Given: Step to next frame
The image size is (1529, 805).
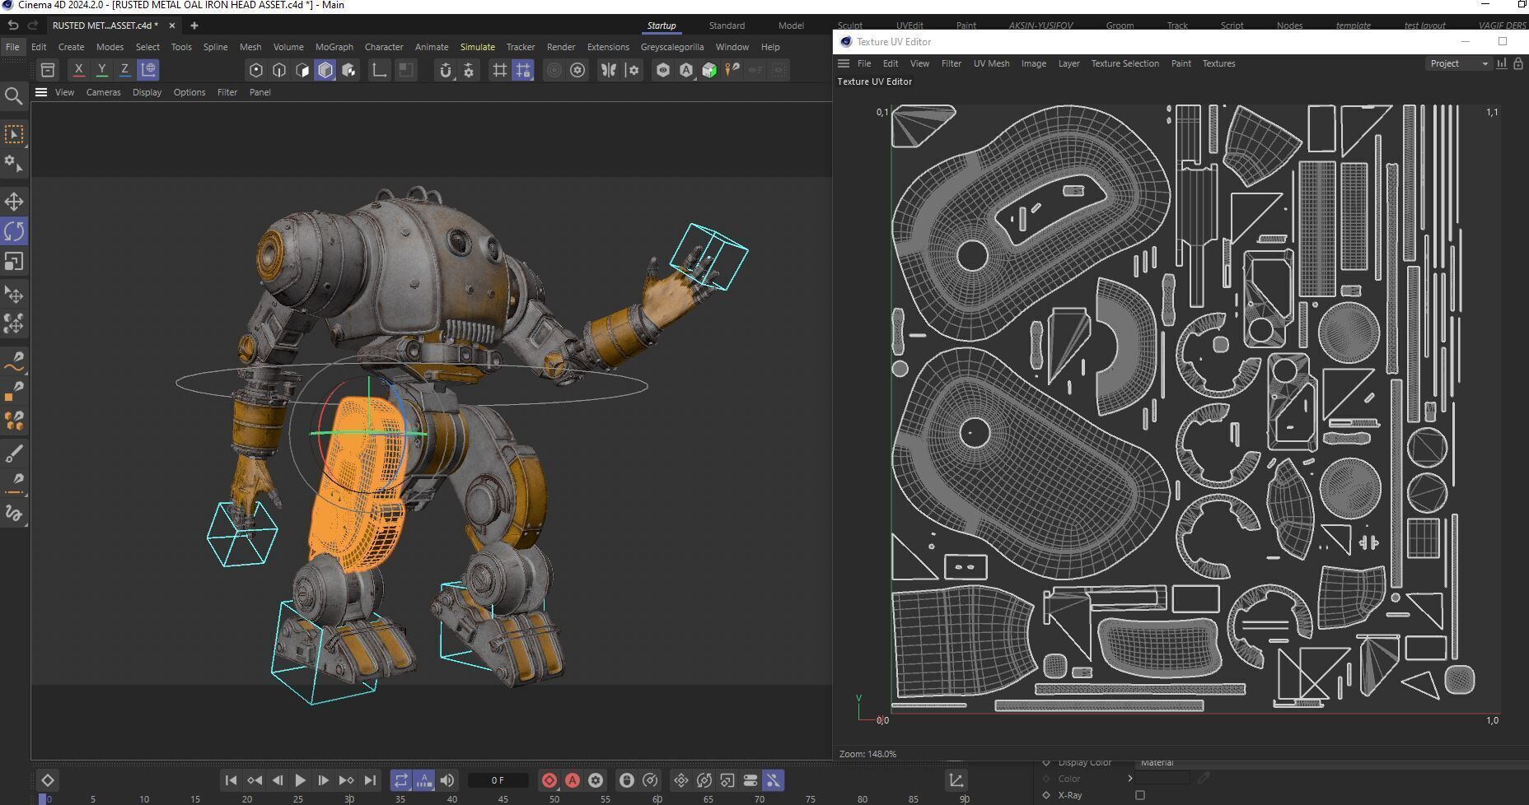Looking at the screenshot, I should 323,780.
